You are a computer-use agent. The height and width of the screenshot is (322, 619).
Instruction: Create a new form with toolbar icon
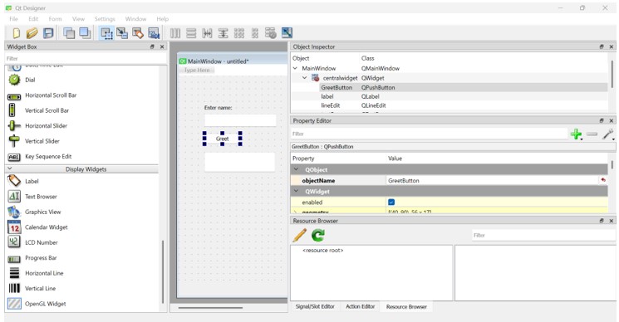click(x=16, y=33)
